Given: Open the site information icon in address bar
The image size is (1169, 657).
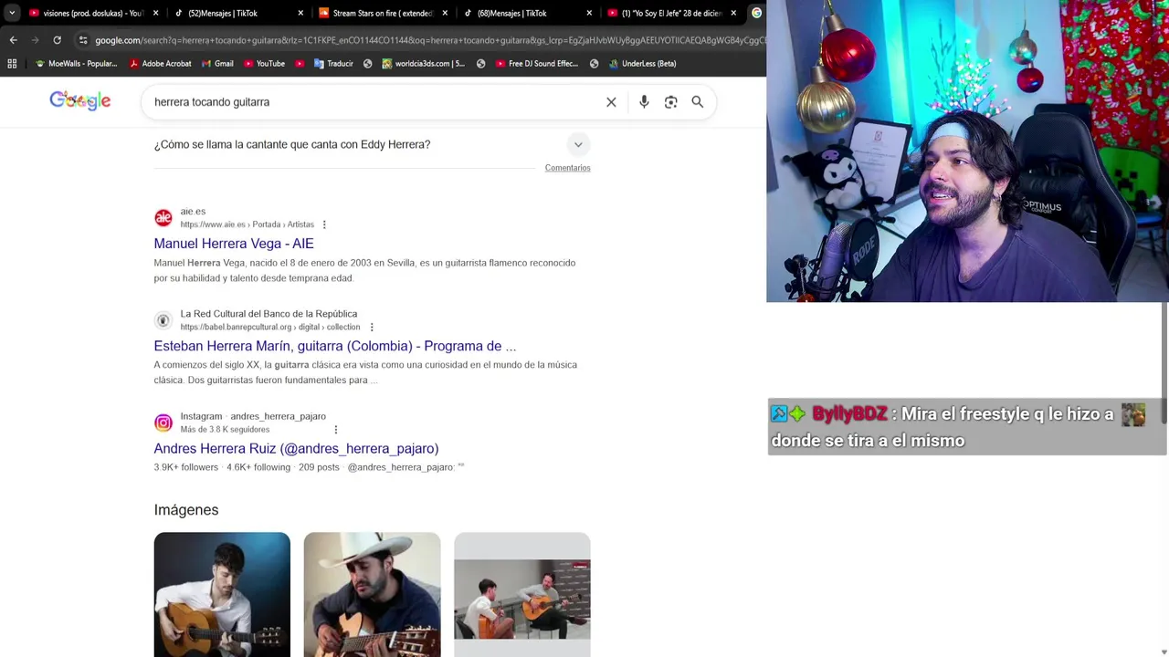Looking at the screenshot, I should (x=83, y=40).
